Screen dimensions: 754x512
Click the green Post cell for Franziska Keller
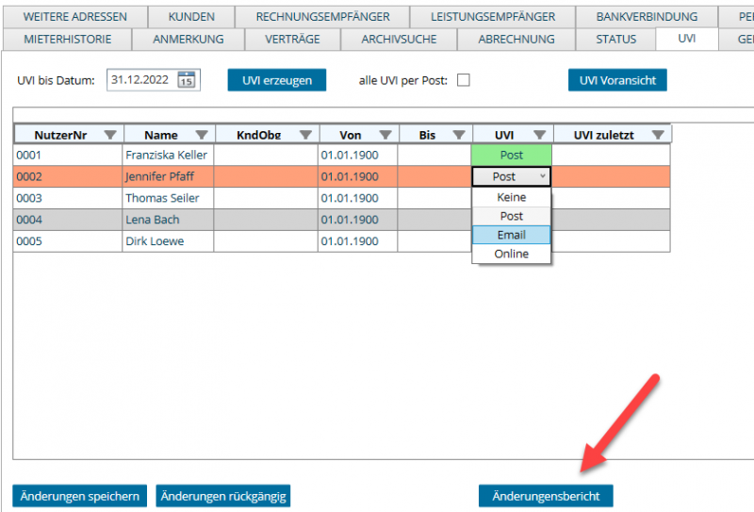511,155
